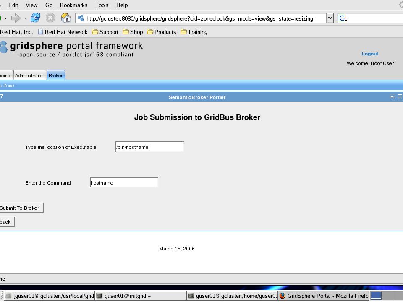Click terminal icon for guser01@mitgrid taskbar entry
This screenshot has width=403, height=302.
99,296
